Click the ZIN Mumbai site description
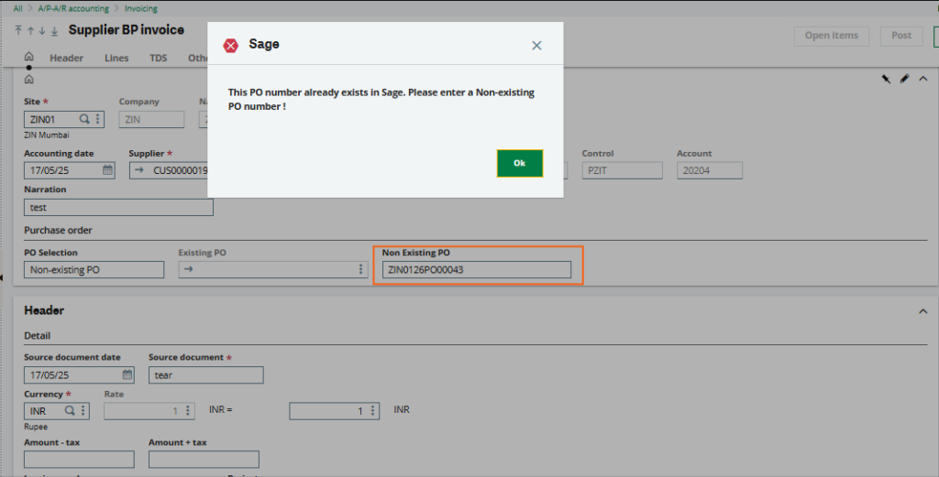 [x=47, y=136]
